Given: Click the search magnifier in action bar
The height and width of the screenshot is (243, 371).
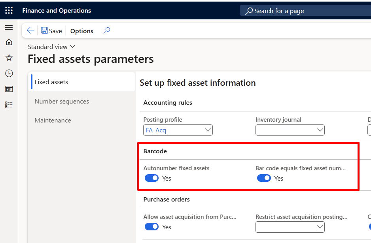Looking at the screenshot, I should tap(106, 30).
